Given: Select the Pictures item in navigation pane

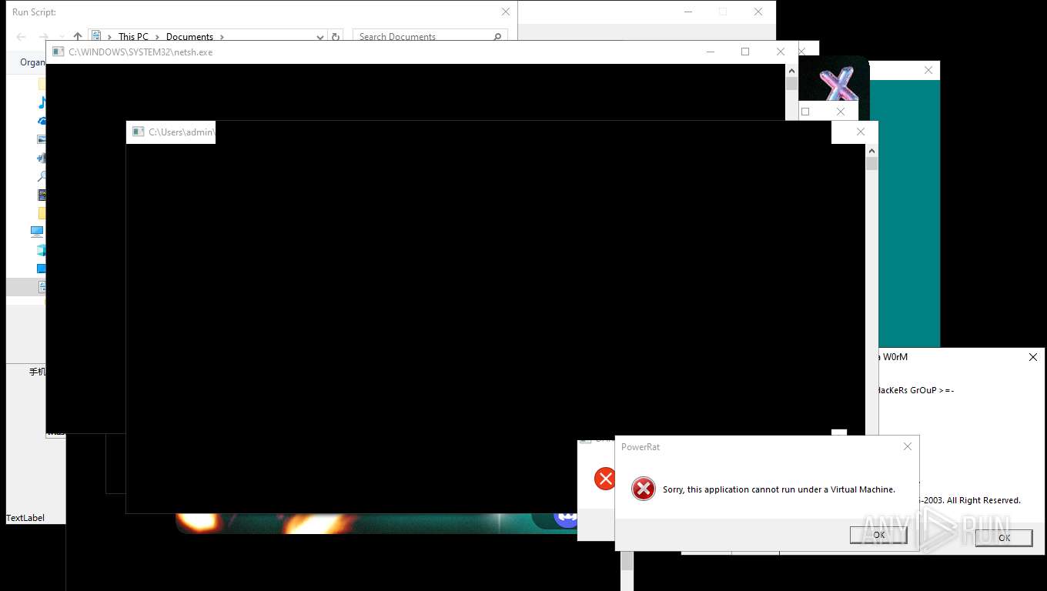Looking at the screenshot, I should tap(42, 139).
